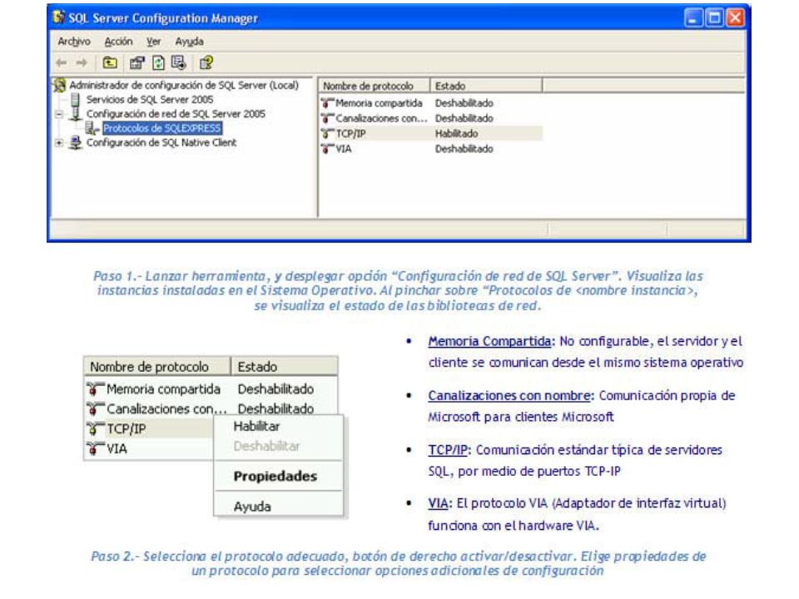Click the TCP/IP icon in lower protocol list

coord(95,429)
